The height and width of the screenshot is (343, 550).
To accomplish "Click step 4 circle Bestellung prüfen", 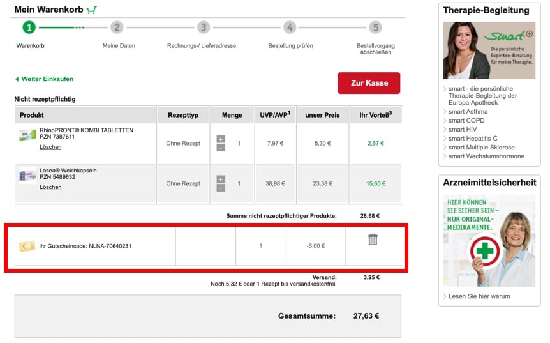I will click(290, 27).
